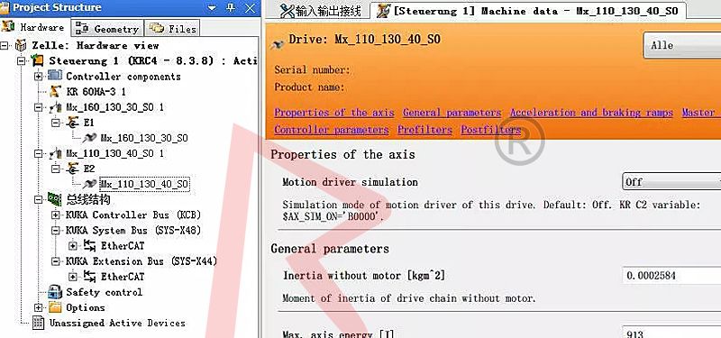Click the Options folder icon

[55, 307]
